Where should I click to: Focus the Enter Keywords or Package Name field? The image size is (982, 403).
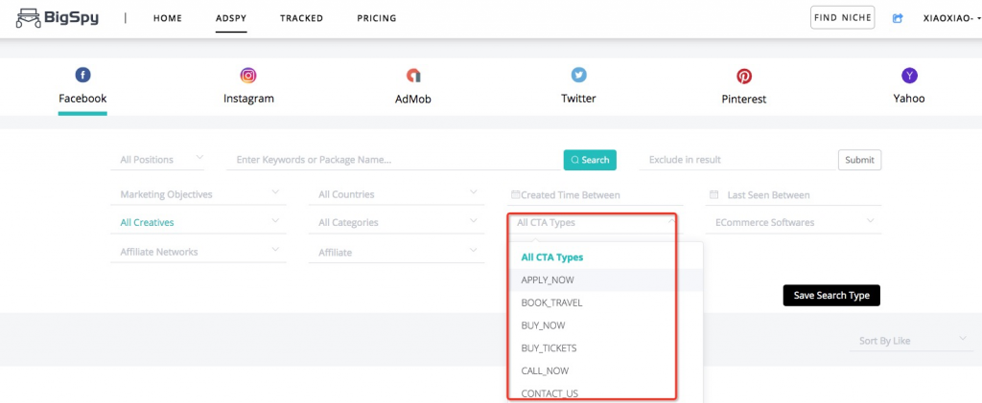pyautogui.click(x=393, y=160)
